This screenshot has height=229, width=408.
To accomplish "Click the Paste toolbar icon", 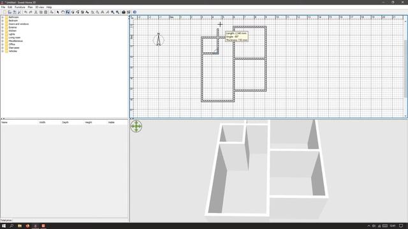I will click(x=46, y=12).
